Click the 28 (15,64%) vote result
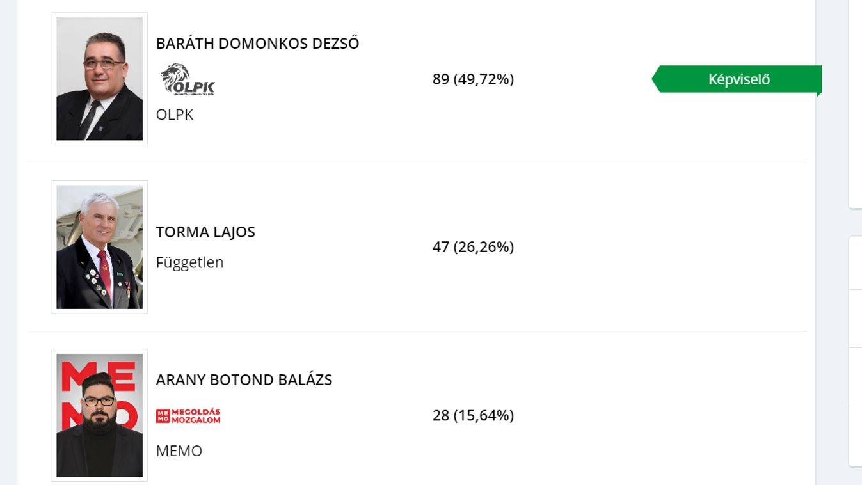The width and height of the screenshot is (862, 485). [x=473, y=415]
